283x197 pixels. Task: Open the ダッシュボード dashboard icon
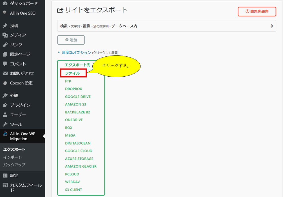point(5,3)
